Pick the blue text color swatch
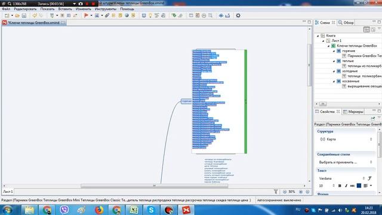The image size is (382, 215). point(359,186)
